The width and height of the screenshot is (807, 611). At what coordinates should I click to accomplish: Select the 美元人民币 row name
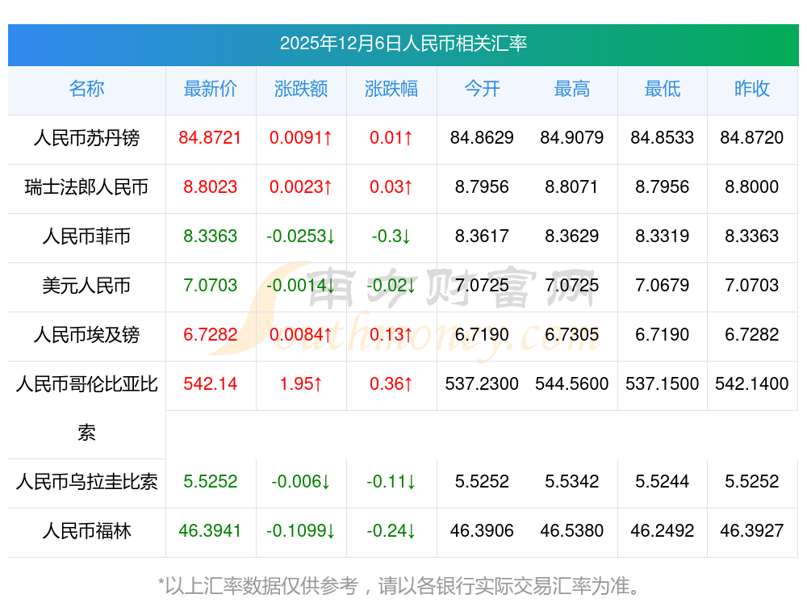click(86, 285)
